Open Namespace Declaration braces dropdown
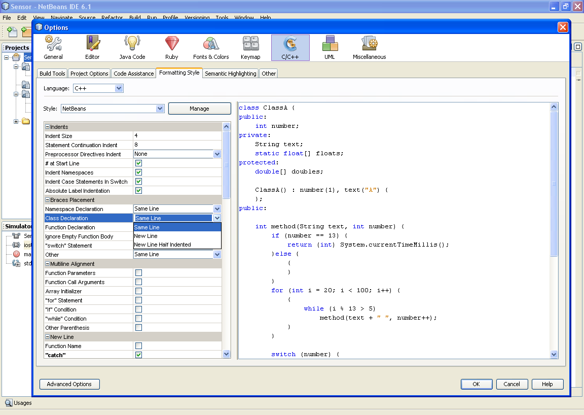This screenshot has width=584, height=415. pyautogui.click(x=217, y=209)
